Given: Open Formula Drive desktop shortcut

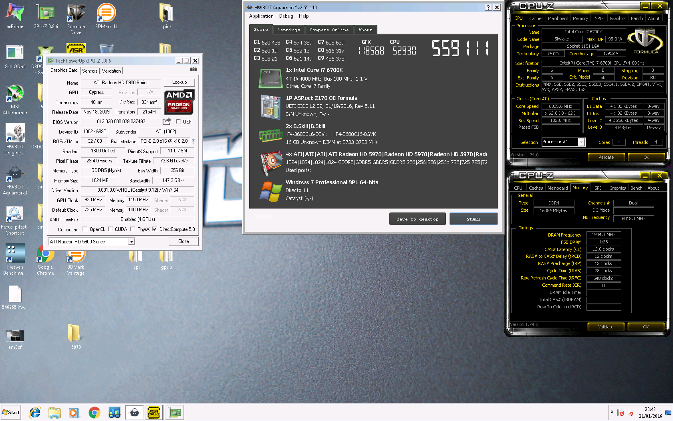Looking at the screenshot, I should (76, 19).
